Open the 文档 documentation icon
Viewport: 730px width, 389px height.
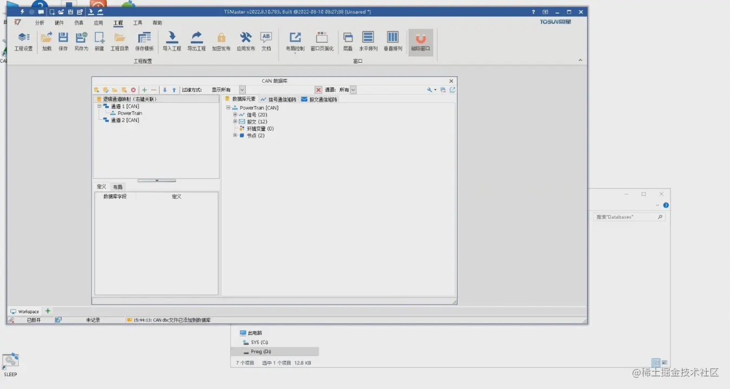click(x=266, y=42)
